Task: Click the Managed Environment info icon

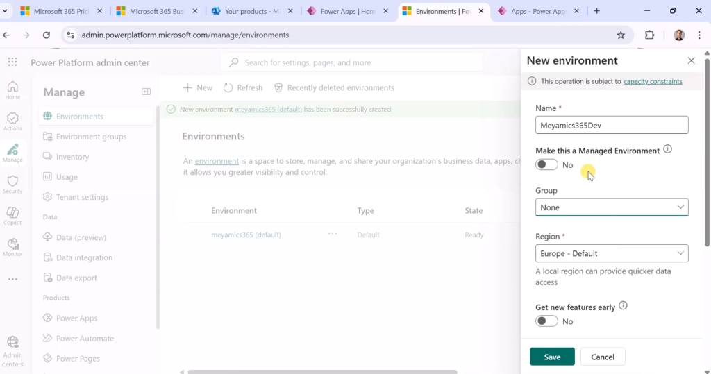Action: [x=667, y=149]
